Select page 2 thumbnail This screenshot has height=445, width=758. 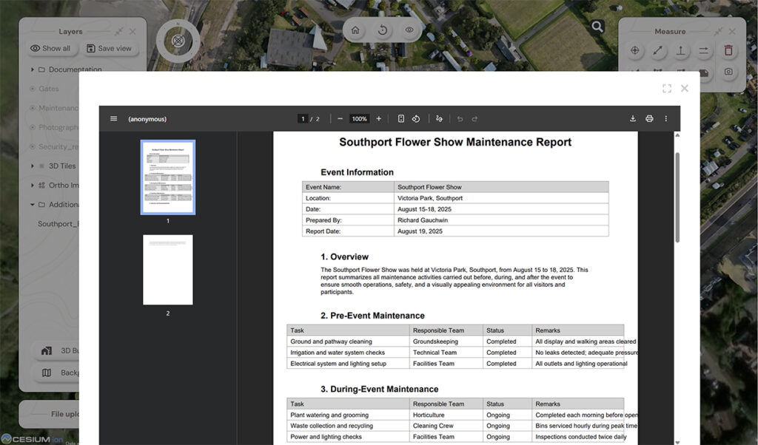point(167,270)
